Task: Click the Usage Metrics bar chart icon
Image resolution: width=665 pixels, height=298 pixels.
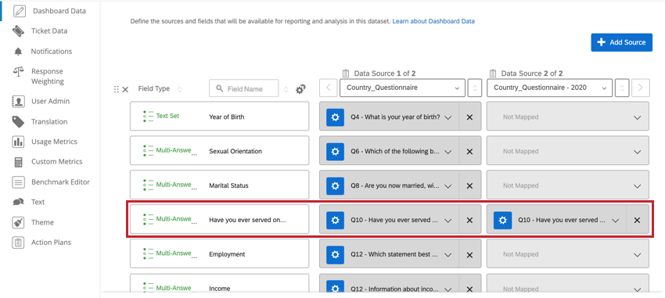Action: [18, 142]
